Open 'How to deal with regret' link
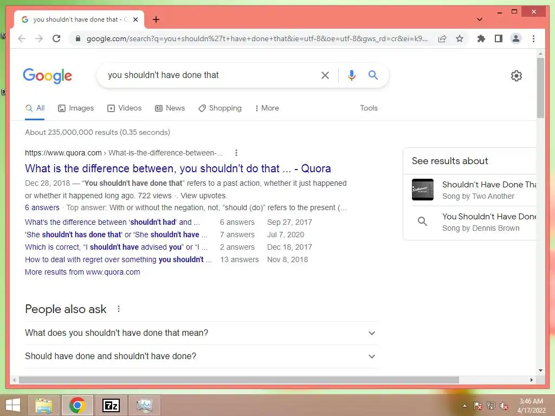Screen dimensions: 555x416 coord(118,259)
